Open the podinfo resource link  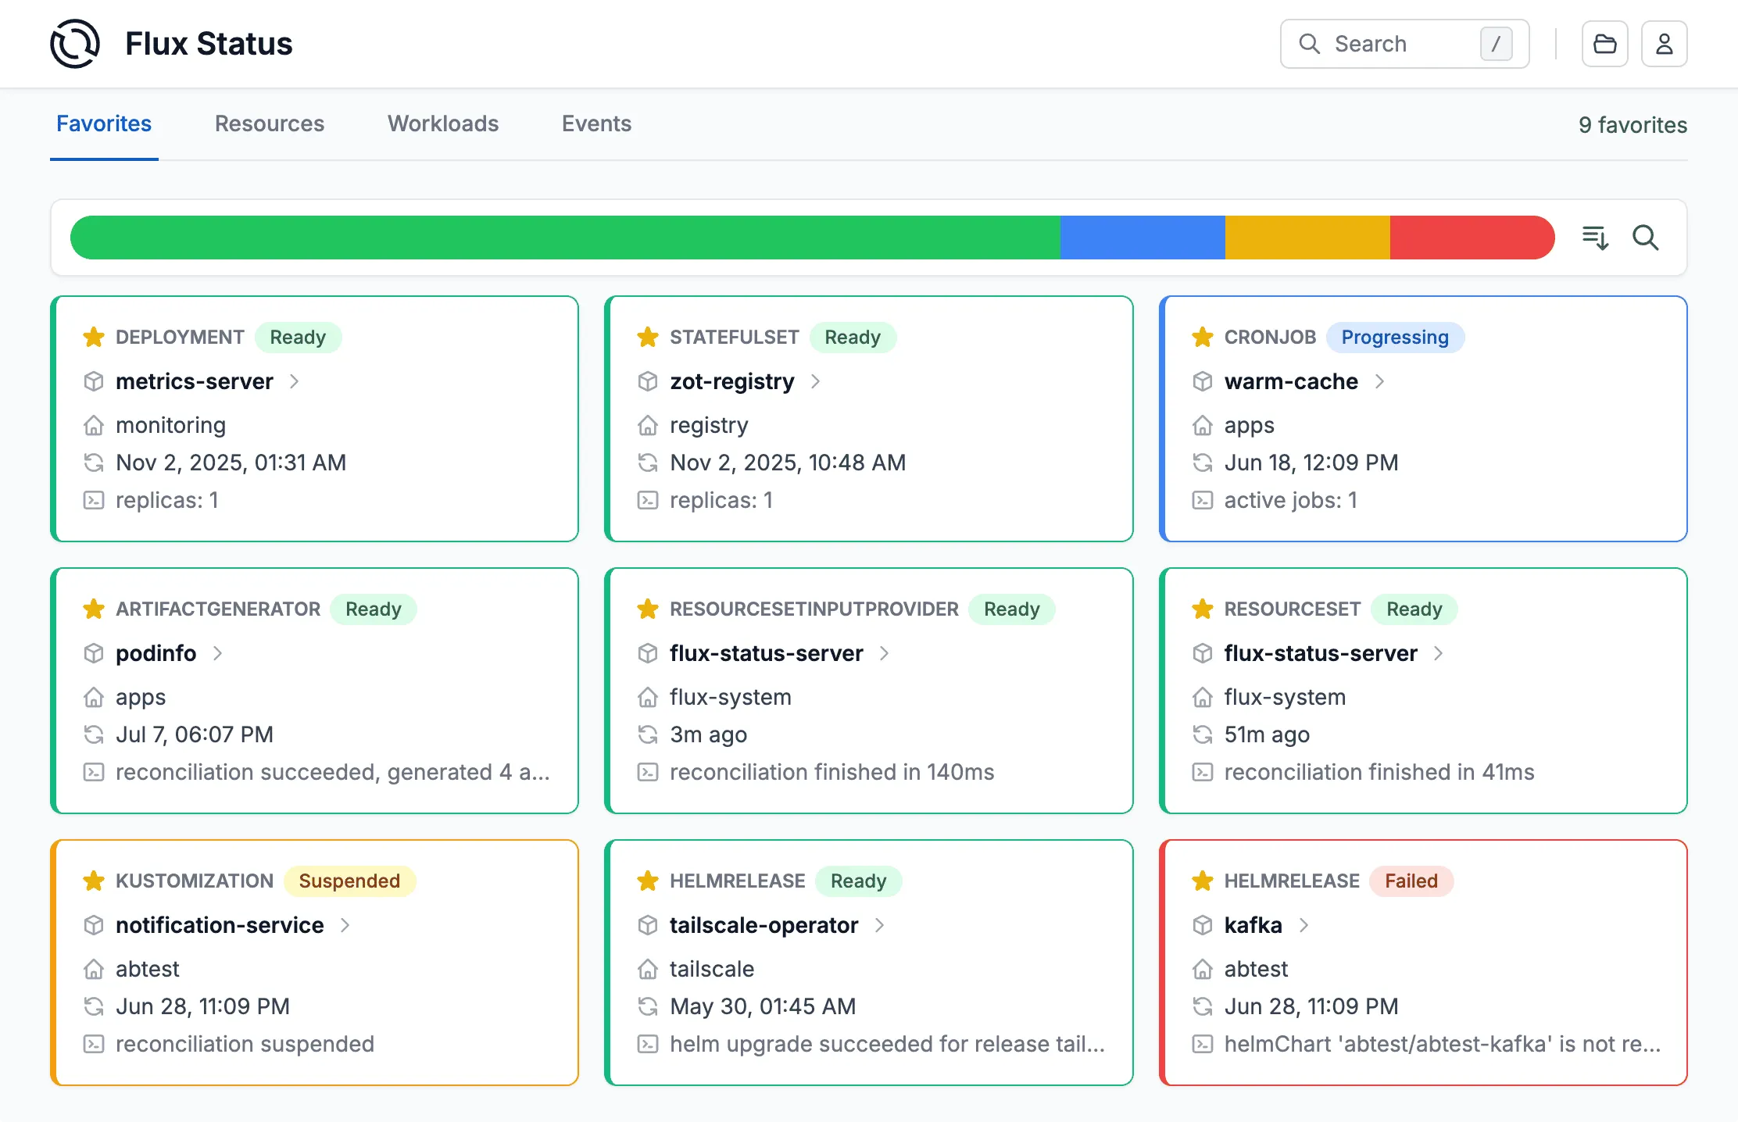156,653
